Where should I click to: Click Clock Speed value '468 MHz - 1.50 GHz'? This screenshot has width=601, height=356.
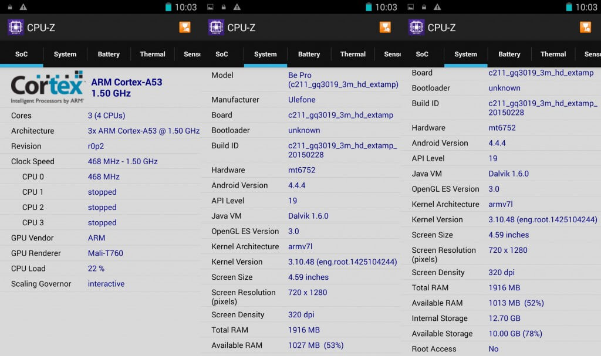123,161
